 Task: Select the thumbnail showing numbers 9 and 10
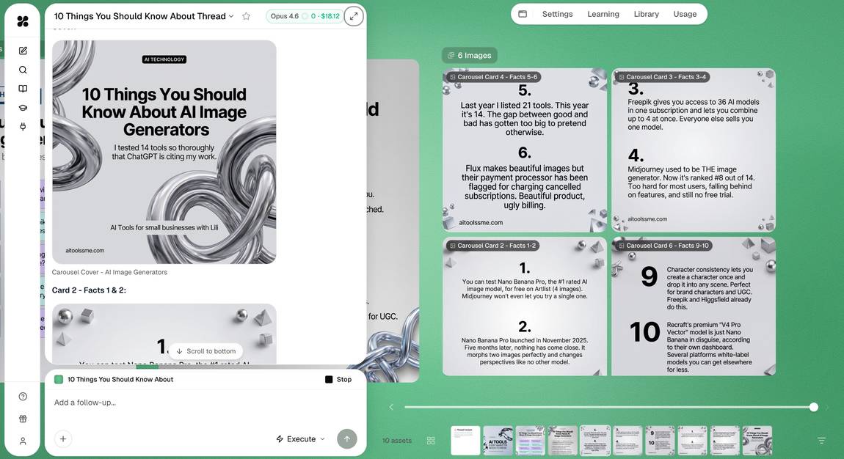pyautogui.click(x=660, y=441)
